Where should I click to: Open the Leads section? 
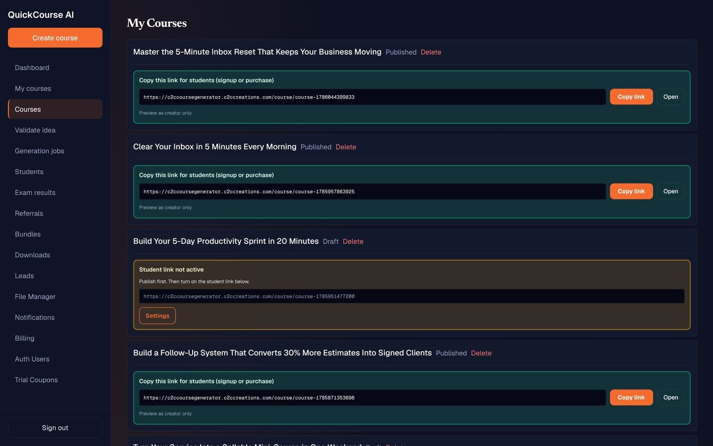pos(55,276)
